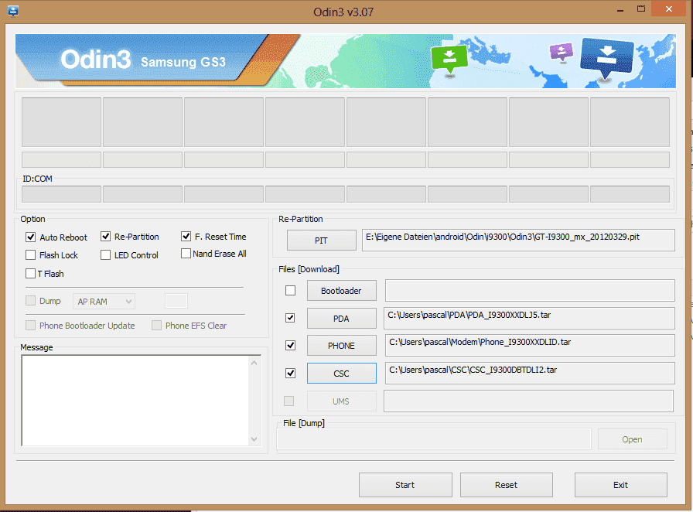
Task: Toggle F. Reset Time checkbox
Action: point(186,237)
